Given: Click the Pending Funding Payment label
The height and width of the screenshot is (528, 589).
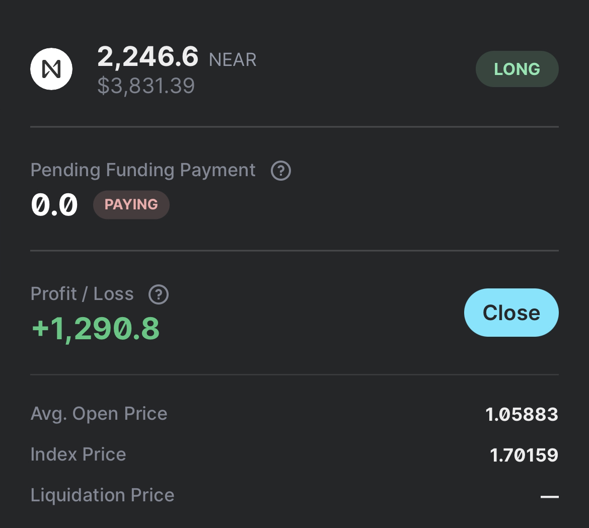Looking at the screenshot, I should click(x=143, y=170).
